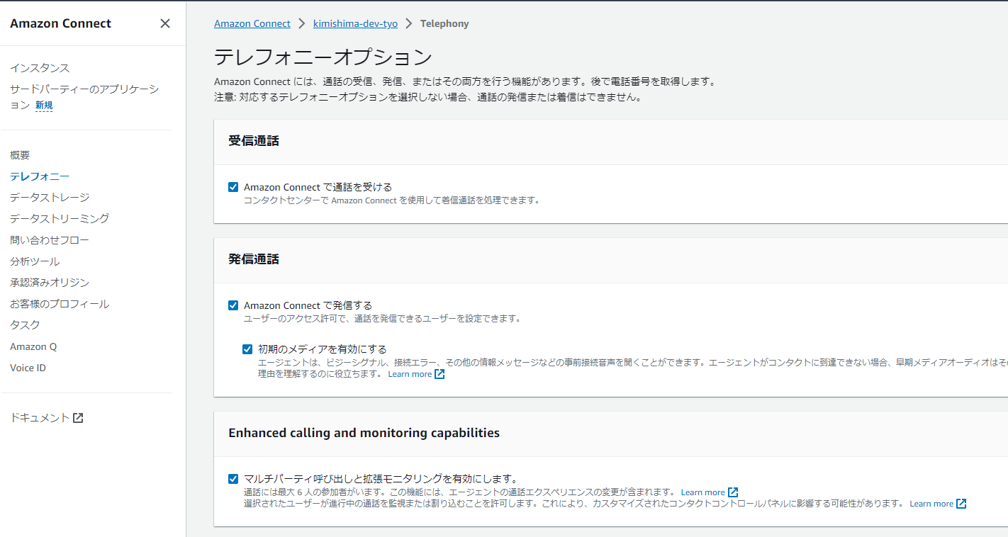The height and width of the screenshot is (537, 1008).
Task: Open インスタンス in sidebar
Action: tap(40, 68)
